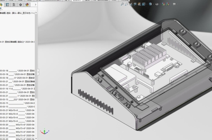Activate the Section View icon
Viewport: 212px width, 140px height.
click(135, 4)
